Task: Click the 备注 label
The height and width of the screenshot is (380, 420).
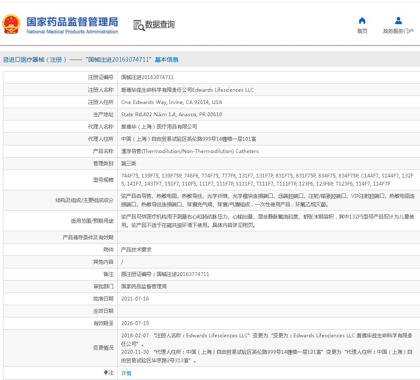Action: (x=108, y=274)
